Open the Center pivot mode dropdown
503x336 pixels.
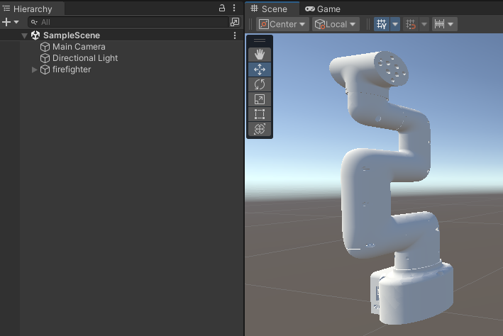[x=282, y=24]
